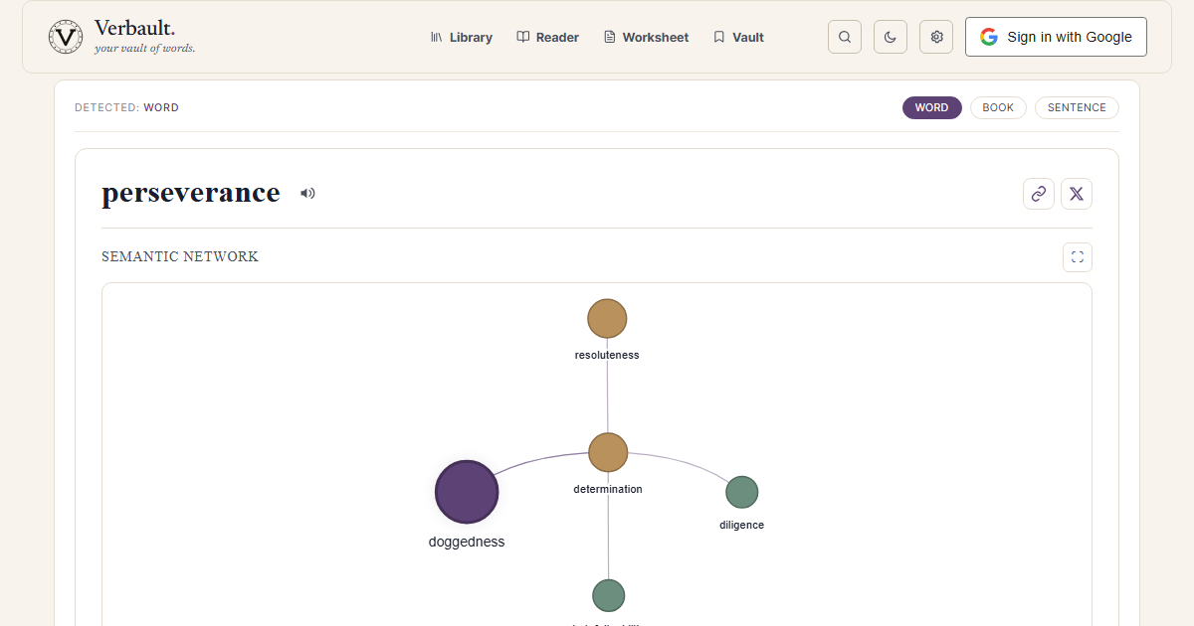This screenshot has height=626, width=1194.
Task: Copy link to this word
Action: coord(1039,194)
